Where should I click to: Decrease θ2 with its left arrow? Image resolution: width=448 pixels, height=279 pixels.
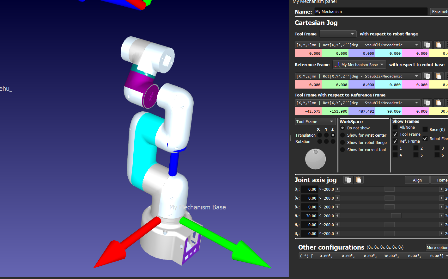click(x=337, y=198)
